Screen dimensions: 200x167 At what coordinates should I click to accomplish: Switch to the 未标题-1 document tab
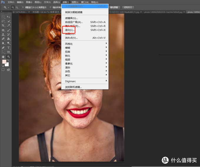point(46,12)
